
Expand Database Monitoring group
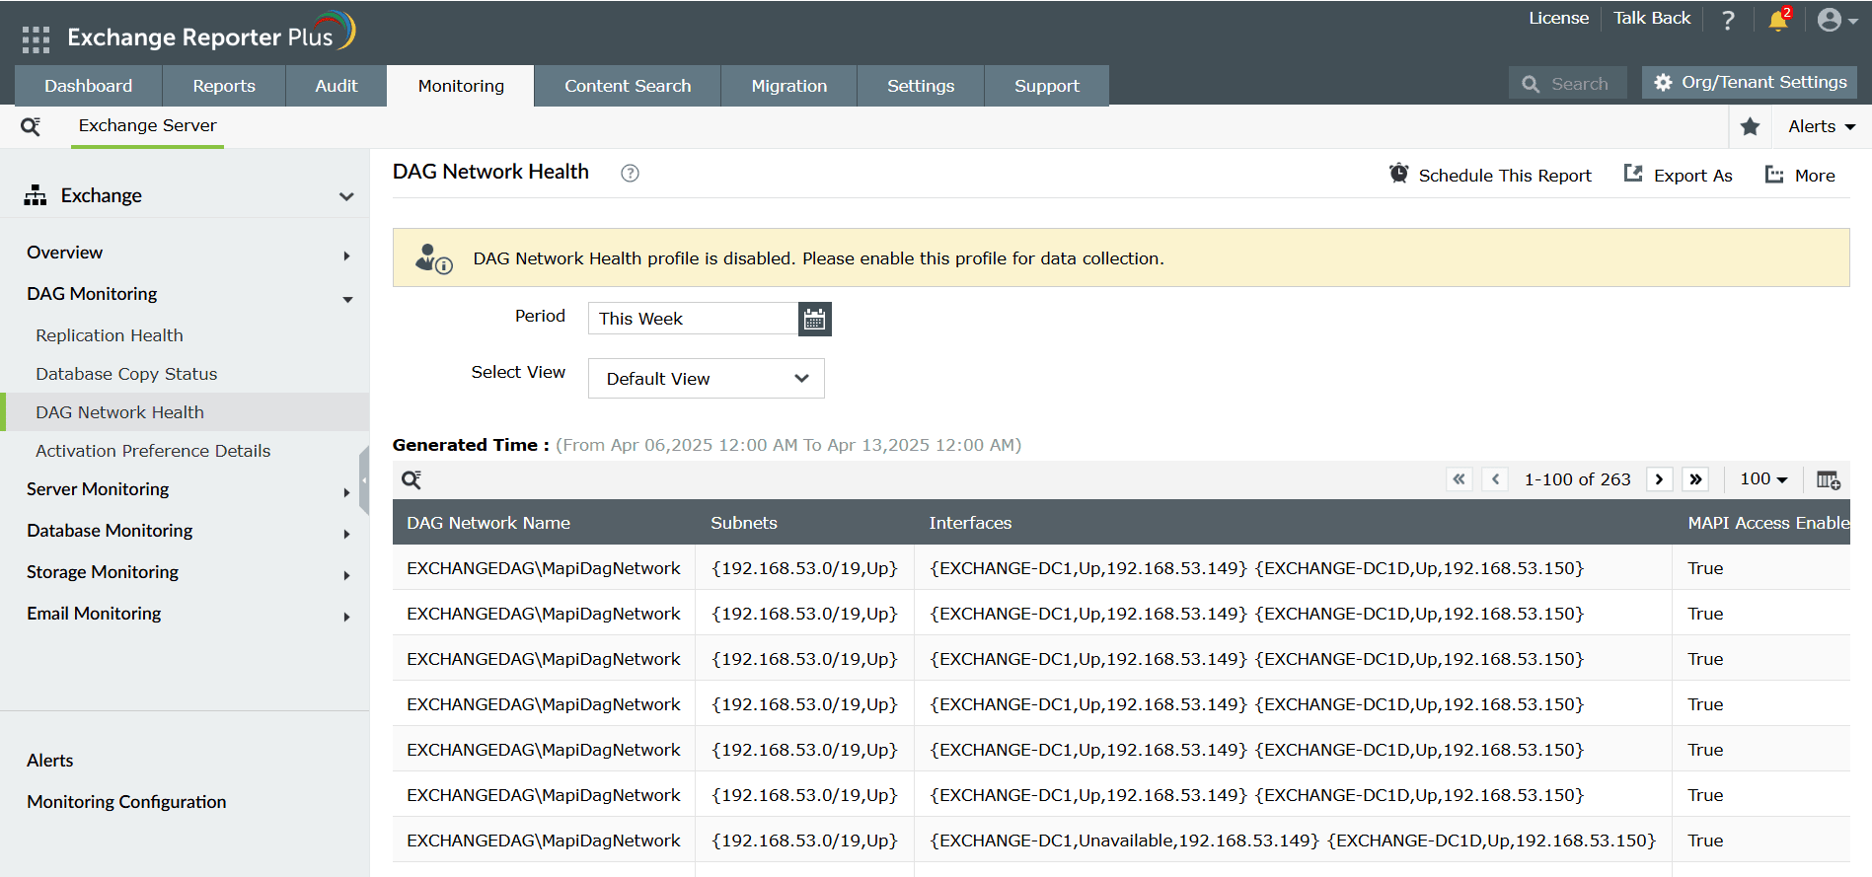pyautogui.click(x=346, y=534)
